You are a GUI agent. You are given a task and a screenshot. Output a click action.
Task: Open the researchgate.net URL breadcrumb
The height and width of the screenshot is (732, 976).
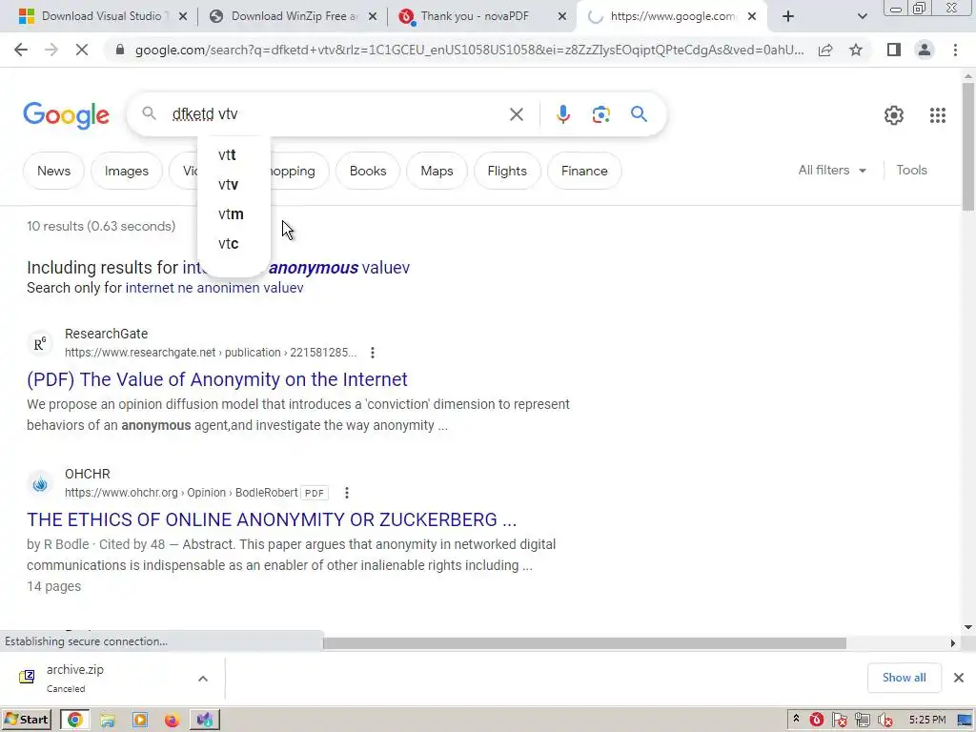(x=211, y=353)
